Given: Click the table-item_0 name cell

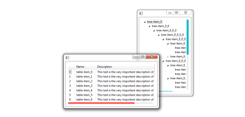Looking at the screenshot, I should click(85, 72).
